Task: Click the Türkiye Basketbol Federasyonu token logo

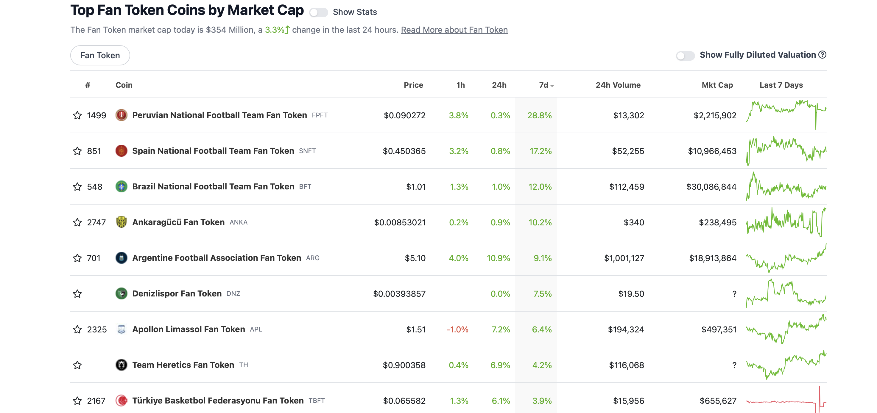Action: pyautogui.click(x=121, y=401)
